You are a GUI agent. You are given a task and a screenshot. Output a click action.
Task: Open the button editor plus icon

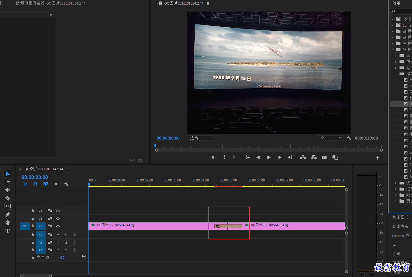(377, 158)
